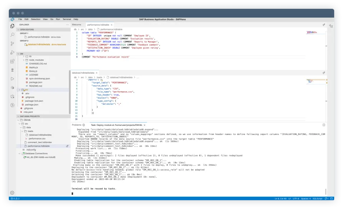Click the notifications icon in status bar

tap(327, 199)
